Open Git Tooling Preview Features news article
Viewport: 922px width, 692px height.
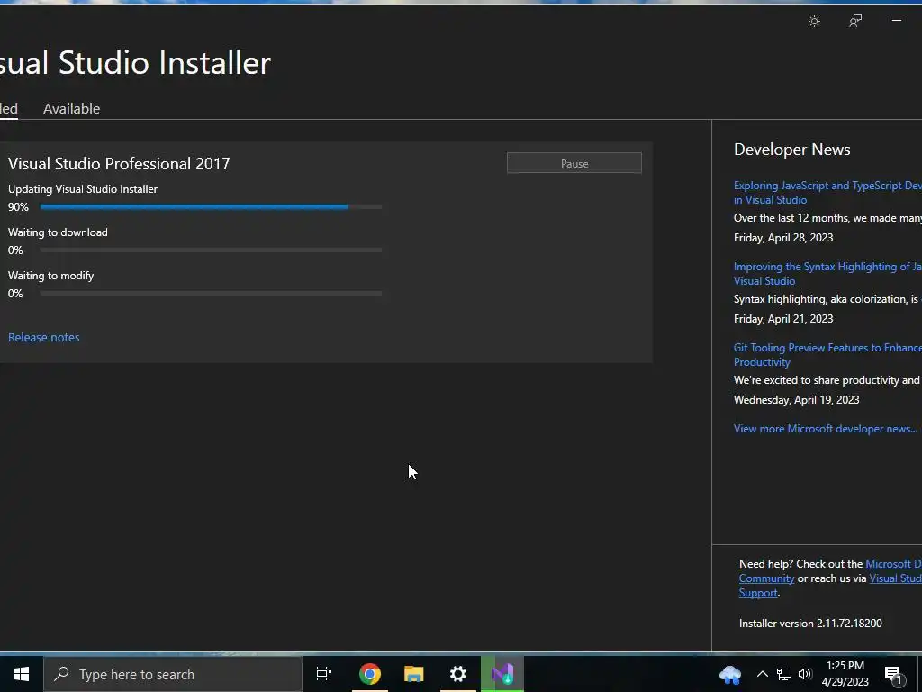point(827,355)
